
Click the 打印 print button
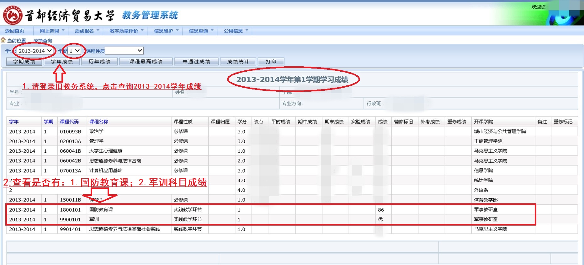click(271, 62)
